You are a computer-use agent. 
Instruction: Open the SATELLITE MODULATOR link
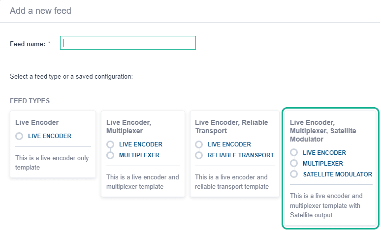[338, 174]
